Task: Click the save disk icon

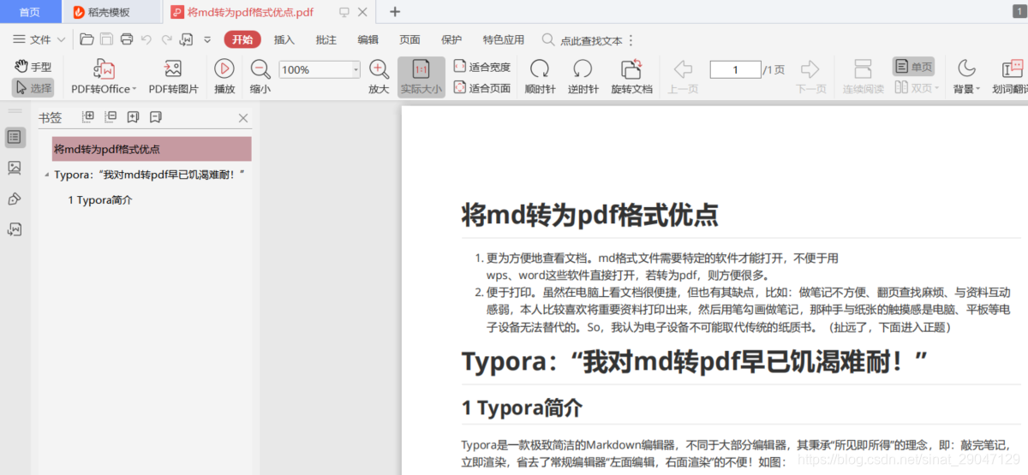Action: pos(106,39)
